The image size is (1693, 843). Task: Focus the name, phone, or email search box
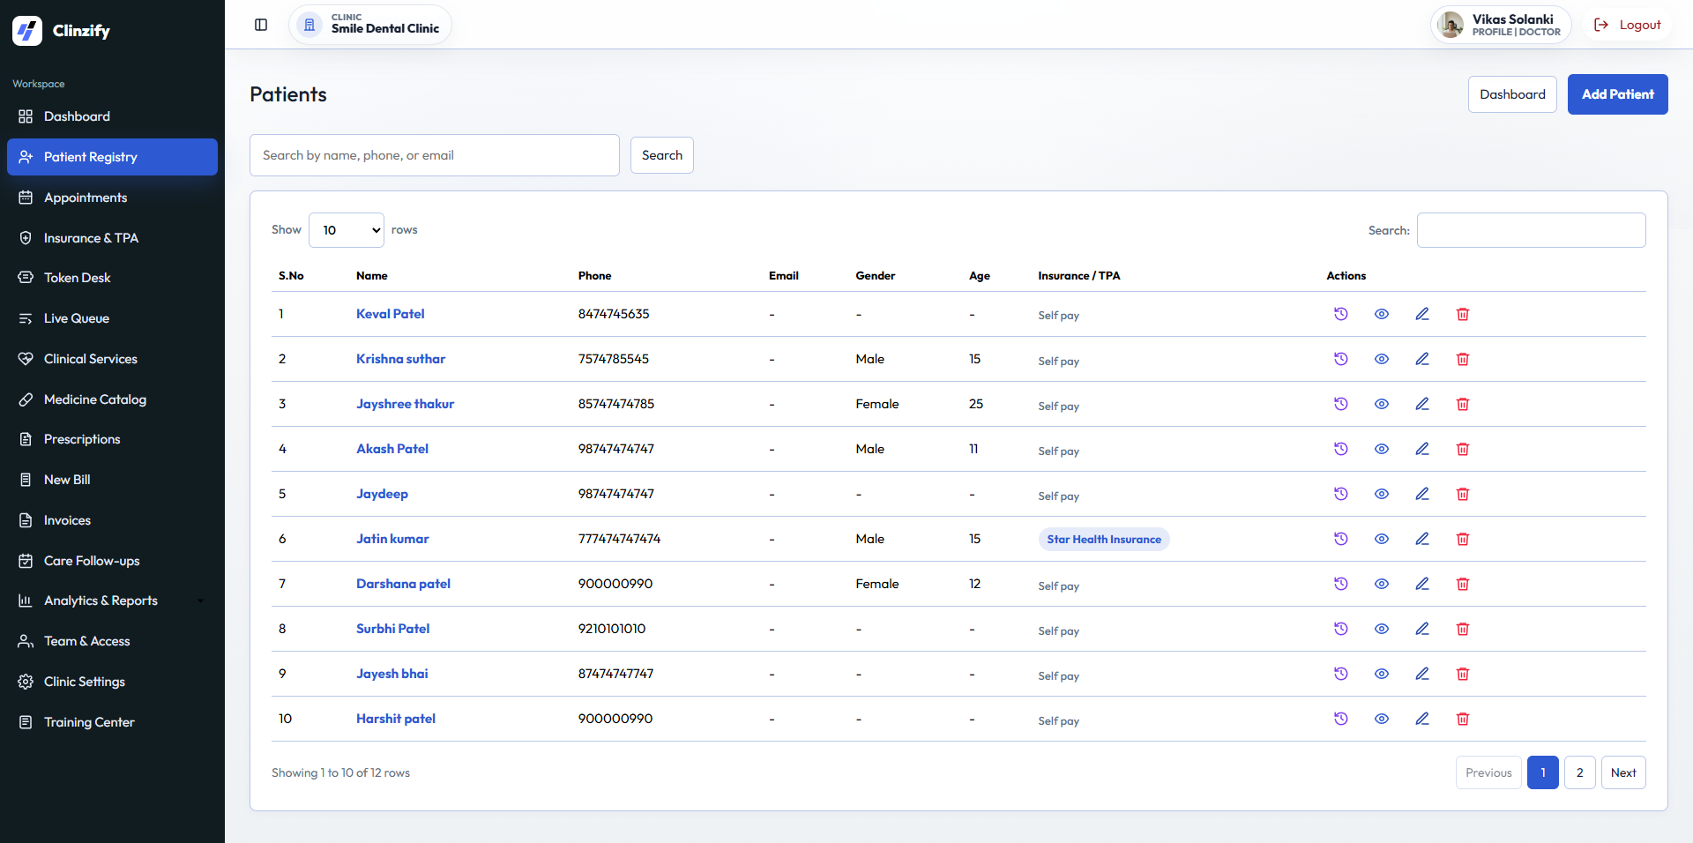click(435, 155)
